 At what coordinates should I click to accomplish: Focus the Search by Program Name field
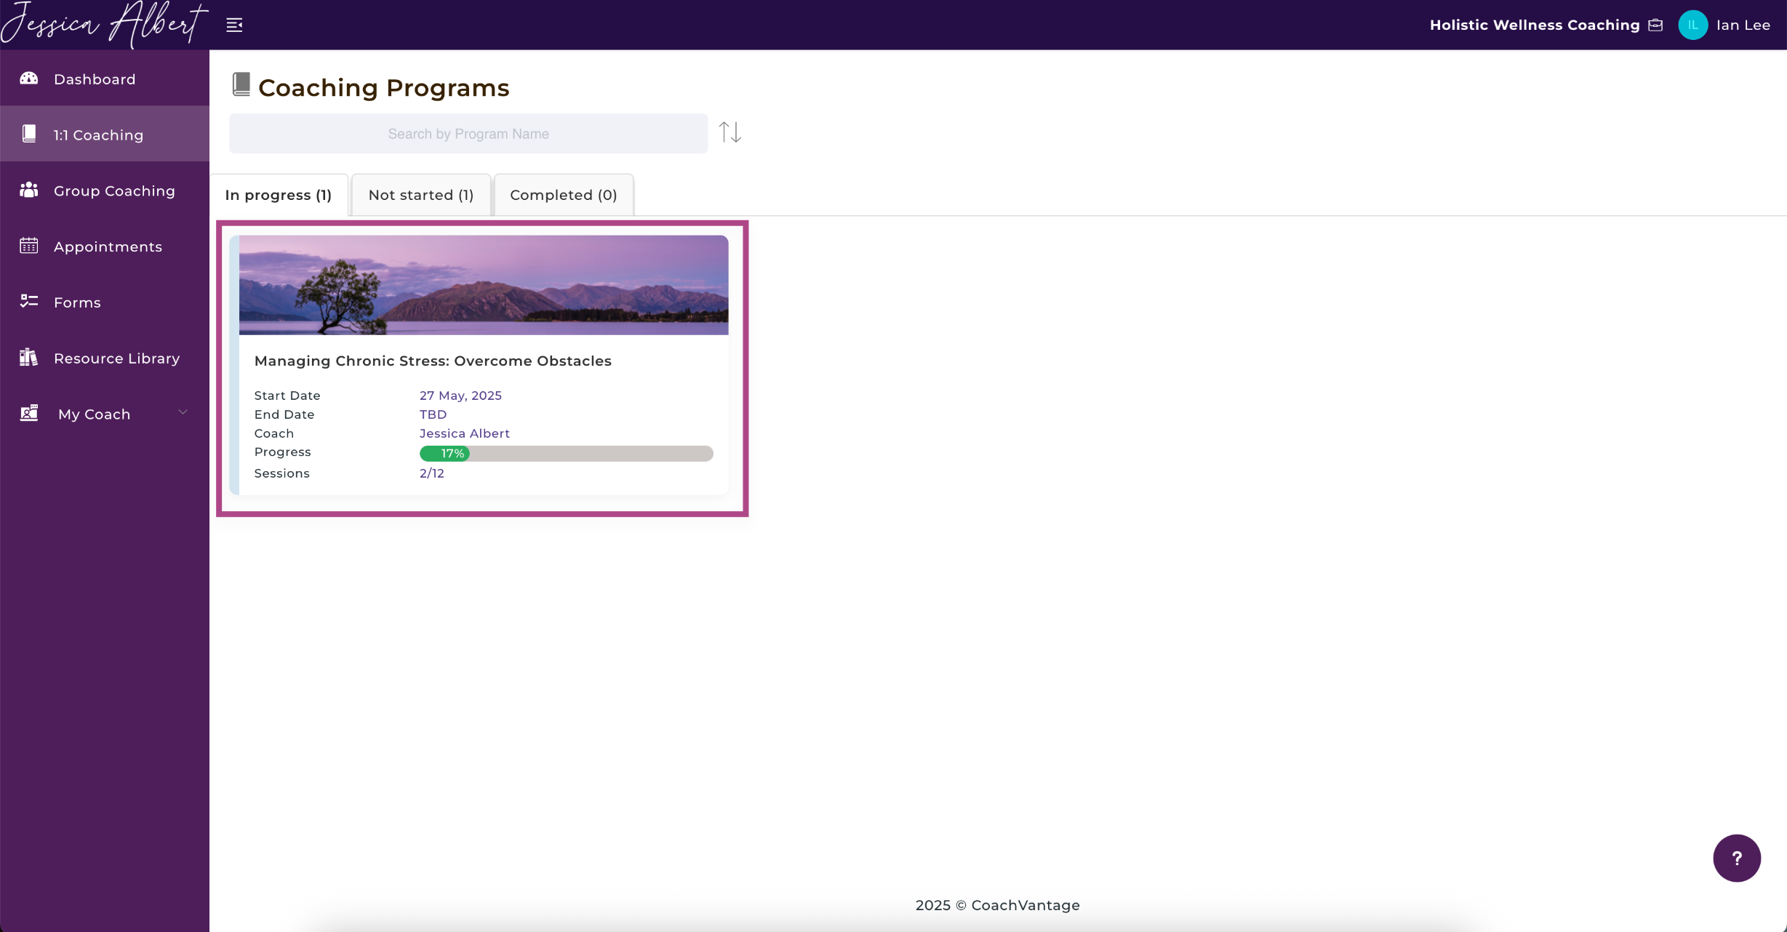[468, 134]
